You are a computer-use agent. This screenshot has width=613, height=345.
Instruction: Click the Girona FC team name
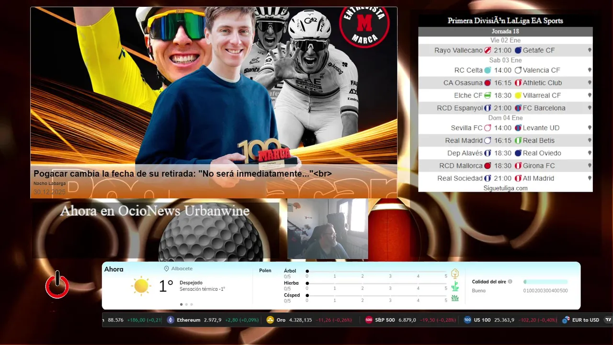[539, 166]
